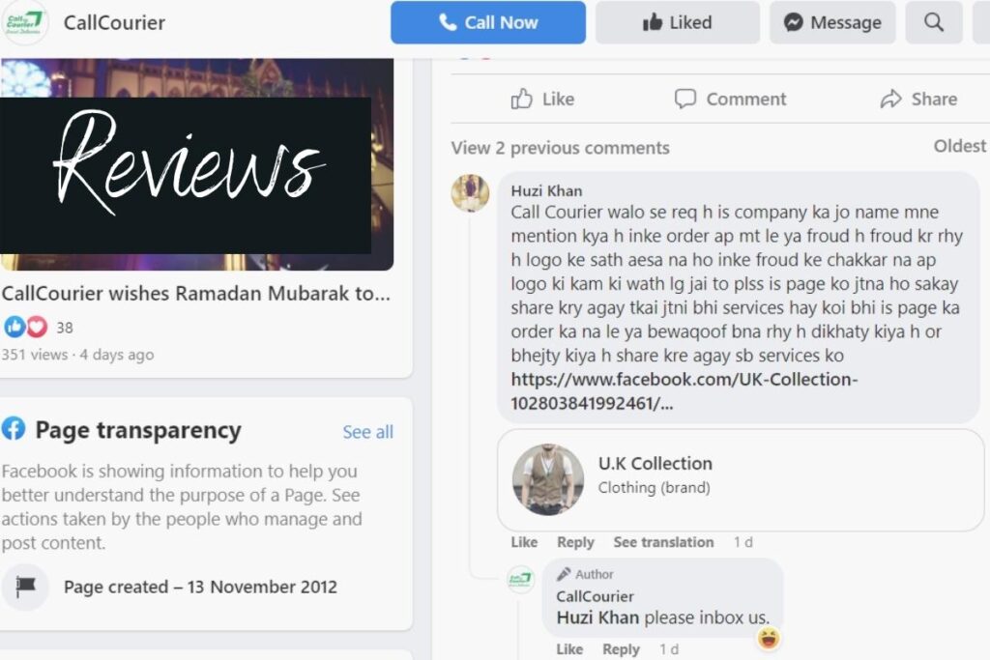This screenshot has width=990, height=660.
Task: Click the Call Now button
Action: coord(488,23)
